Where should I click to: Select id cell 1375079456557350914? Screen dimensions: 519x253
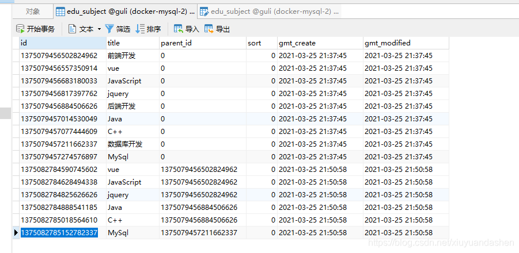[63, 68]
